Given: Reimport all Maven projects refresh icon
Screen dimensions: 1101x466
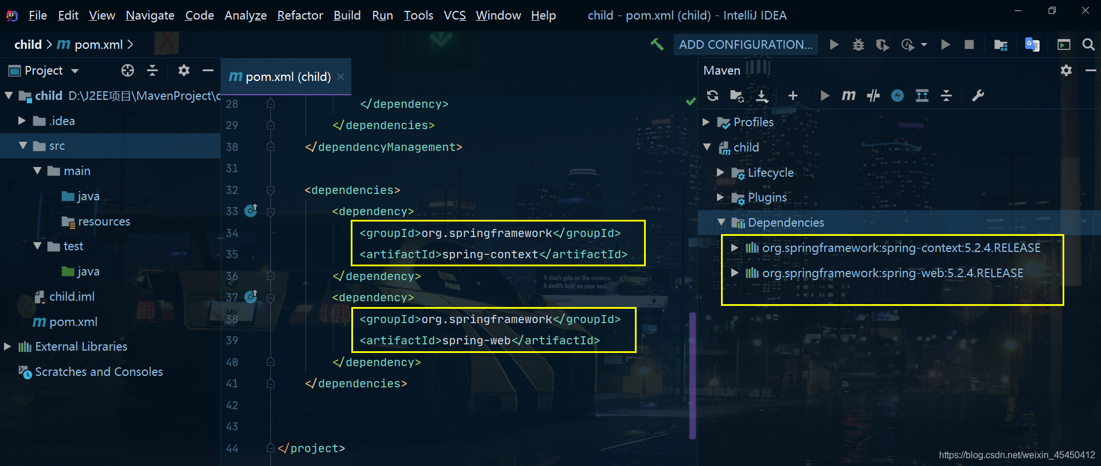Looking at the screenshot, I should point(712,95).
